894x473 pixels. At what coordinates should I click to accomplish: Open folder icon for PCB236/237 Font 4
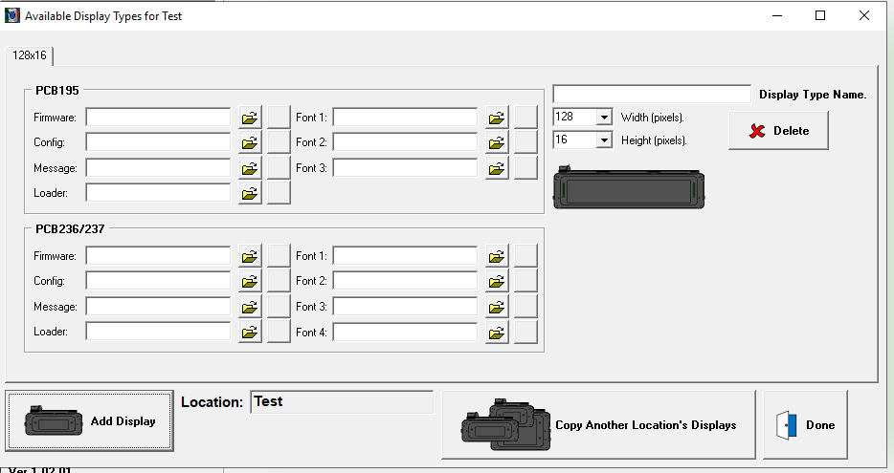pos(497,332)
